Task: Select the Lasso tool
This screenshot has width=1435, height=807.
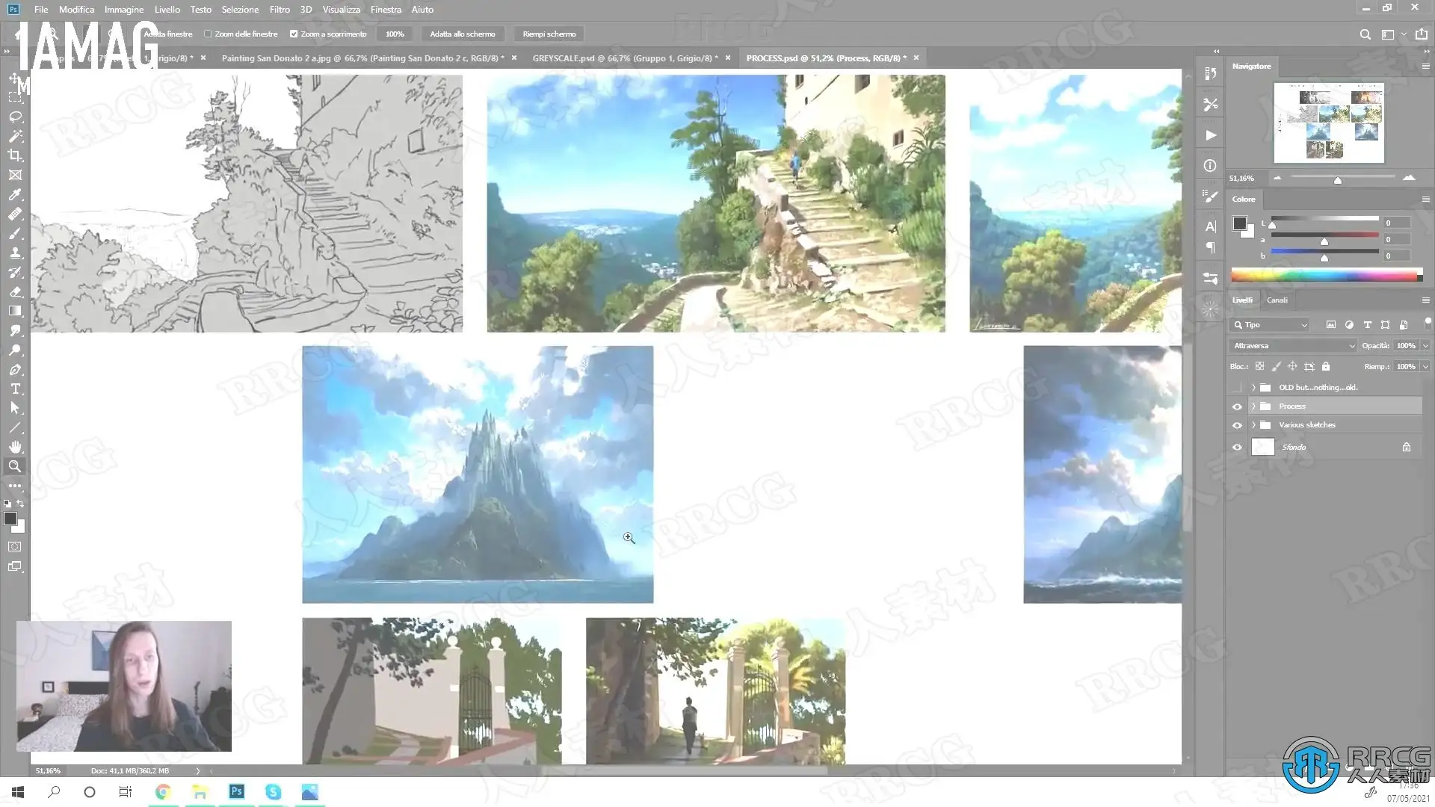Action: [15, 117]
